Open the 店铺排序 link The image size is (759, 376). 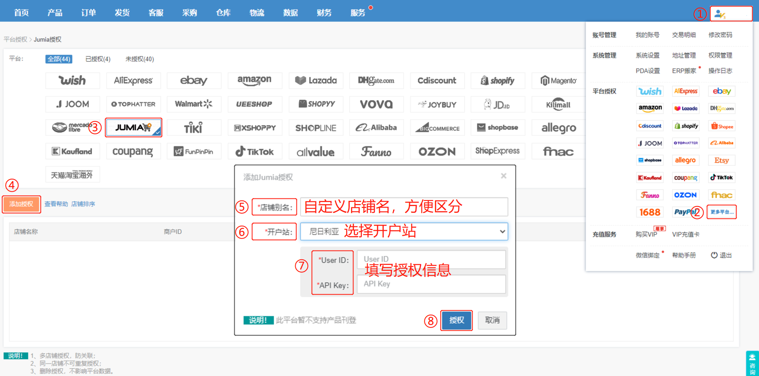coord(83,204)
